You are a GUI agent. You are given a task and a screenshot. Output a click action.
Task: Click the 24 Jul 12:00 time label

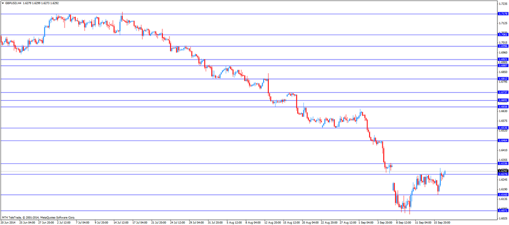tap(179, 223)
